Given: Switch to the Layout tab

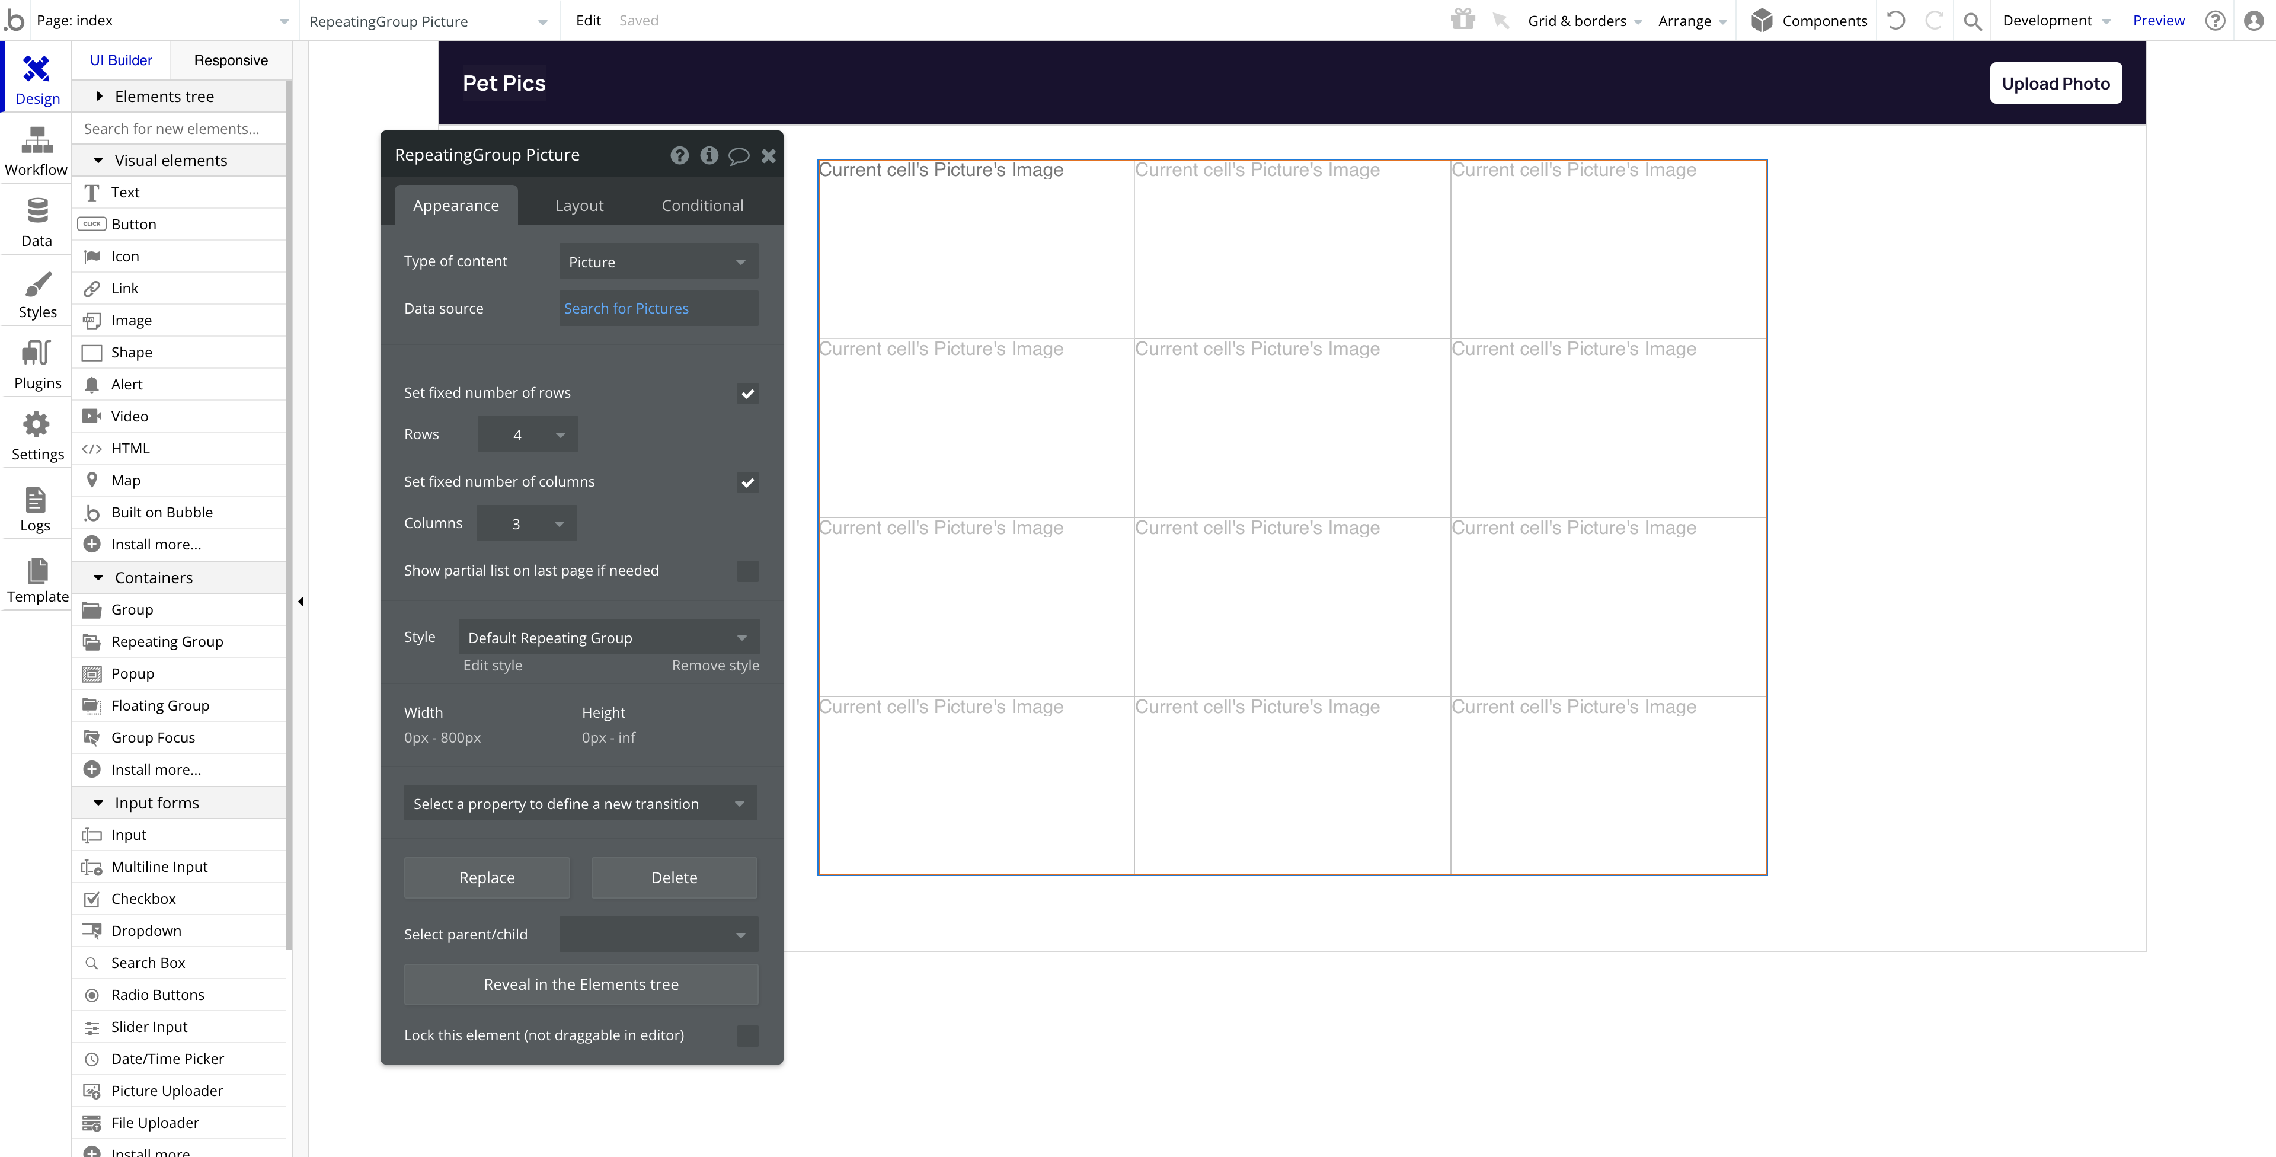Looking at the screenshot, I should click(x=580, y=205).
